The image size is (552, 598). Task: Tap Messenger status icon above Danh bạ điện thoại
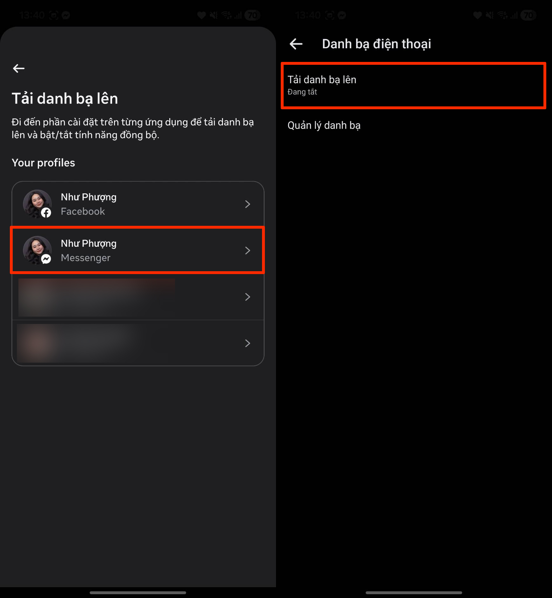point(342,15)
